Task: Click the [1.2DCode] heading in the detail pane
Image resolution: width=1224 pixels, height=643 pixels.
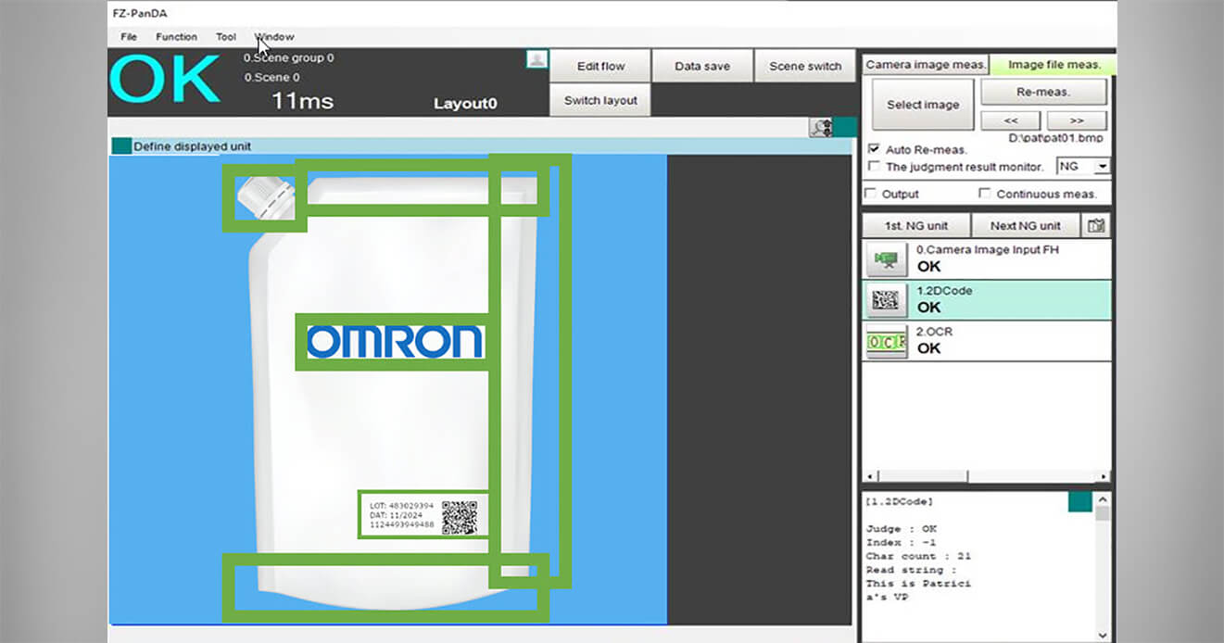Action: [x=899, y=501]
